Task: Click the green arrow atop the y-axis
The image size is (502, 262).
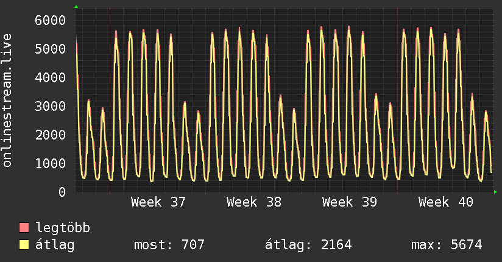Action: pyautogui.click(x=76, y=7)
